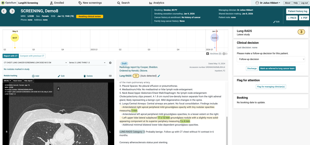The image size is (310, 145).
Task: Switch to Report with CT tab
Action: coord(11,56)
